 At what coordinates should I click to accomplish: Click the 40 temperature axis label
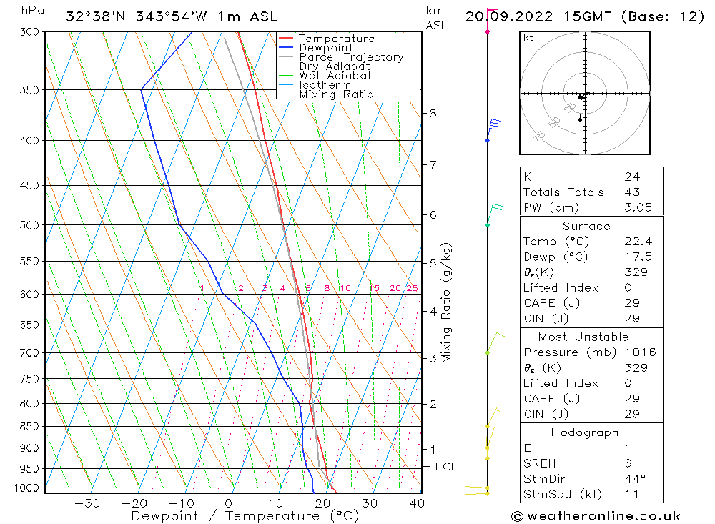tap(417, 503)
